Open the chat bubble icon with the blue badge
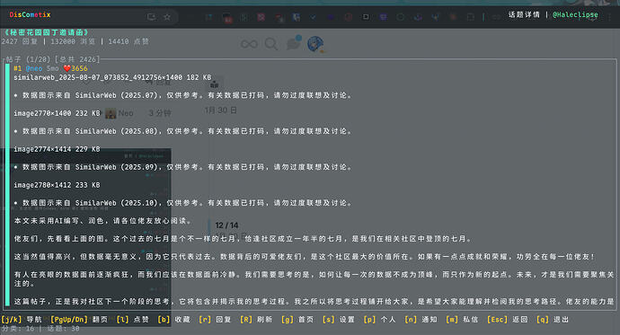Screen dimensions: 620x335 tap(294, 43)
